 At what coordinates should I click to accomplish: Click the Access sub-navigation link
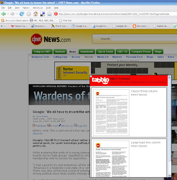coord(76,57)
